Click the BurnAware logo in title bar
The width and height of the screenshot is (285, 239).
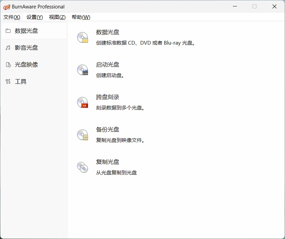coord(6,7)
